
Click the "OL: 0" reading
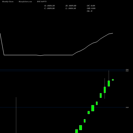[x=90, y=11]
